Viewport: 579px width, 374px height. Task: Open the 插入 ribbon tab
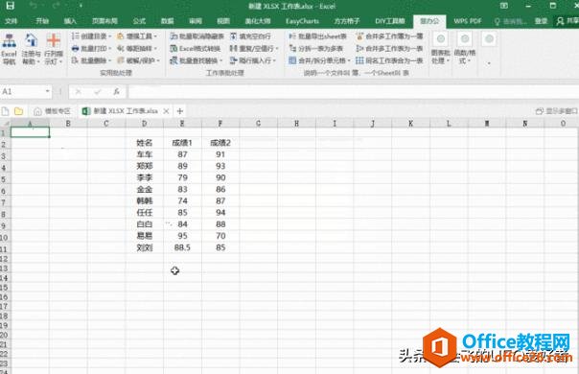click(x=70, y=21)
